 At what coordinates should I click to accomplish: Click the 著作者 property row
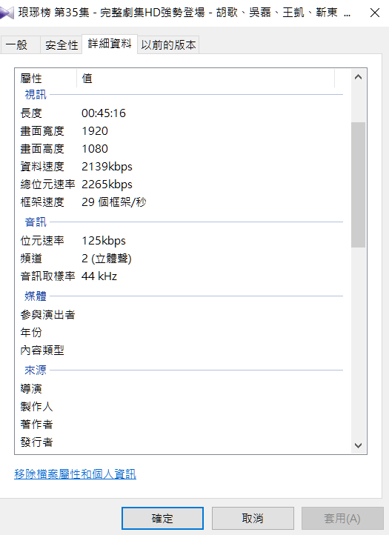click(x=182, y=424)
